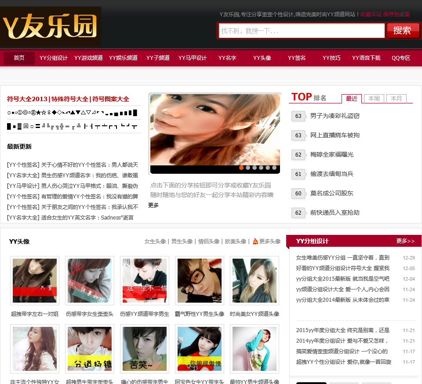Open 女生唯美伤感YY分组 article

[342, 258]
